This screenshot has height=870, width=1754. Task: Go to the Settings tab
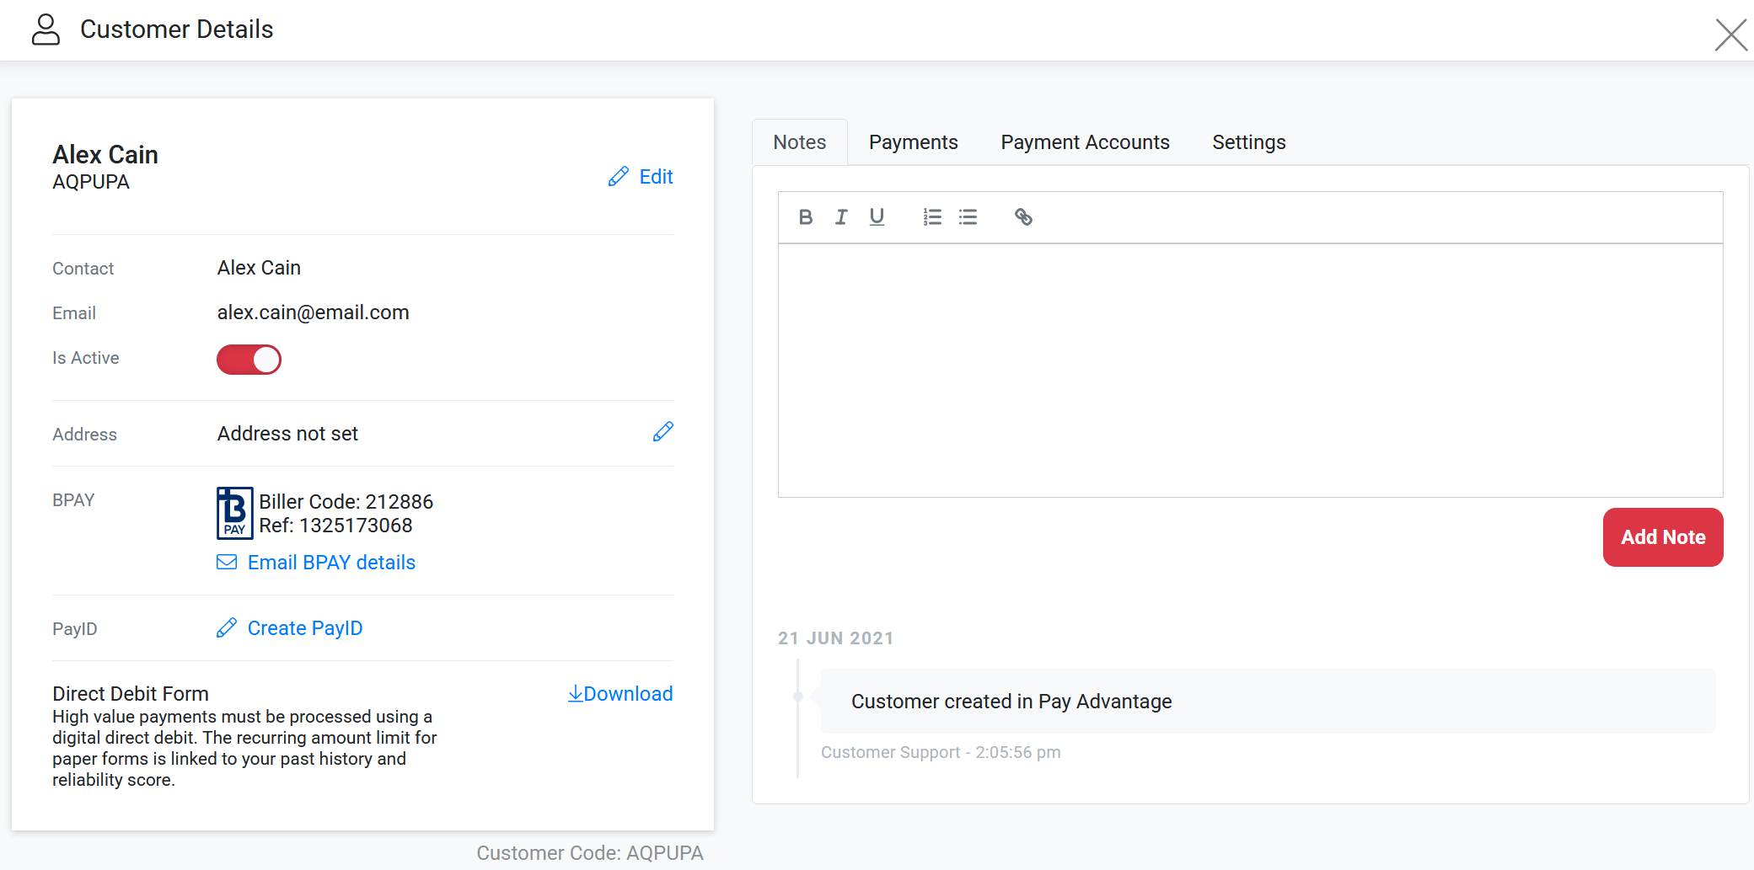[x=1248, y=142]
